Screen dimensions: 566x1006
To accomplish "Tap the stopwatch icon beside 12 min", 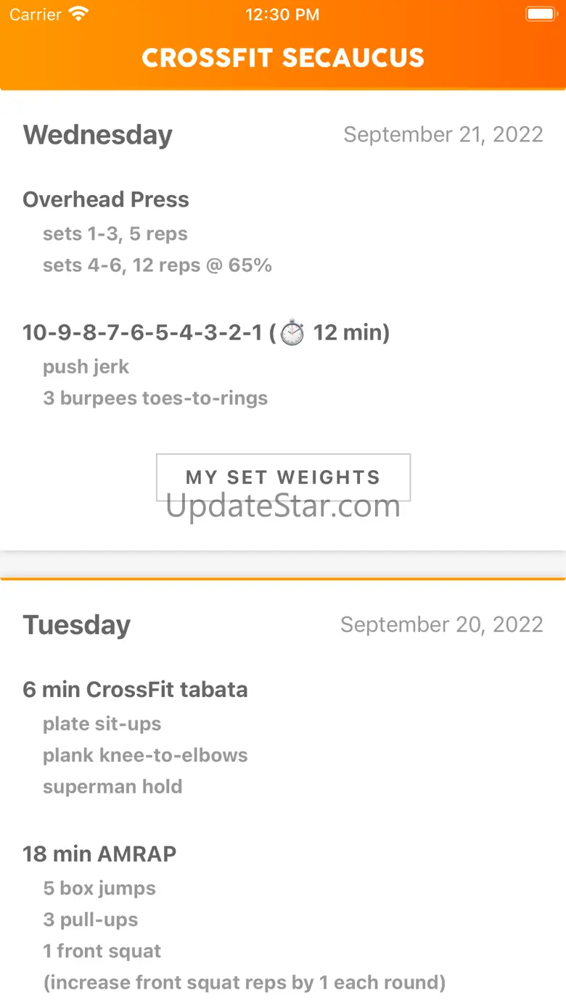I will 292,333.
